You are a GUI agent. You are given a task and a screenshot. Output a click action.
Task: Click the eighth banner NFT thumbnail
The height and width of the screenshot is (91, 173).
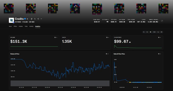[163, 9]
